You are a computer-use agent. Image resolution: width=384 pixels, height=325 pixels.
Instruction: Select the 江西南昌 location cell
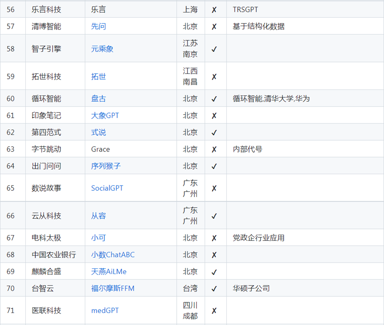coord(190,76)
